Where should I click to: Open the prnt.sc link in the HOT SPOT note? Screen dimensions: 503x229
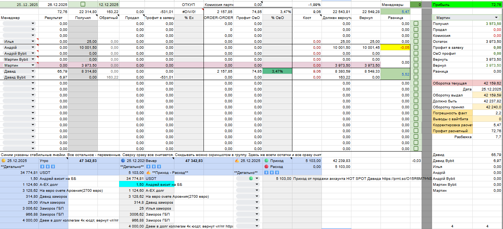(x=407, y=179)
